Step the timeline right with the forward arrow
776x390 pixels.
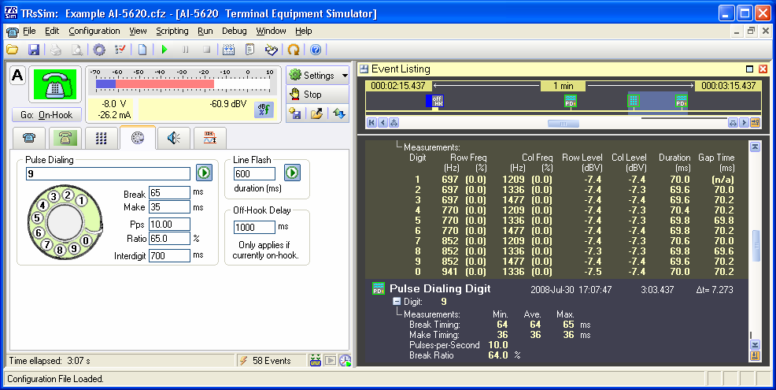tap(744, 122)
